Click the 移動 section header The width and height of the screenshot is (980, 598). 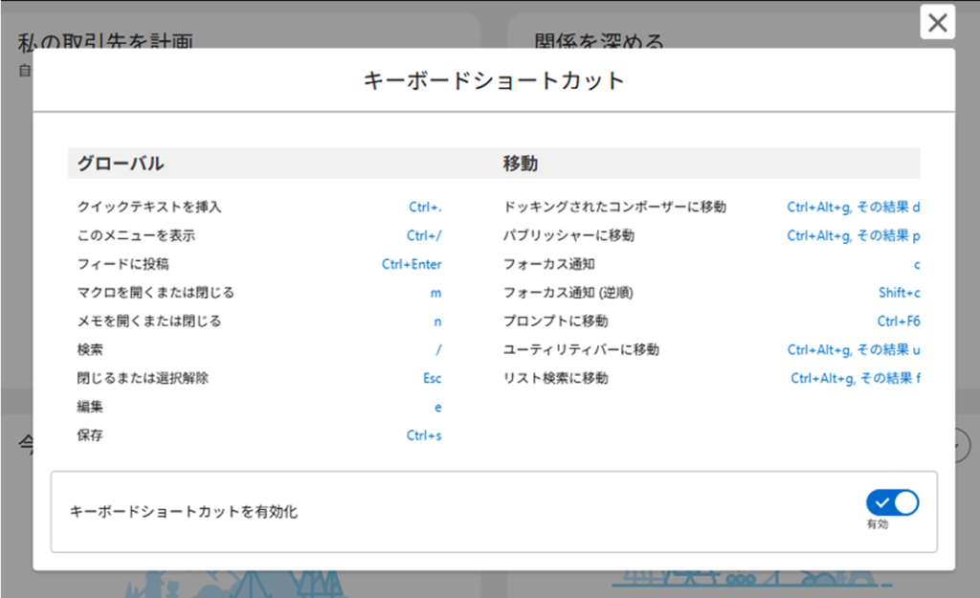pos(520,164)
